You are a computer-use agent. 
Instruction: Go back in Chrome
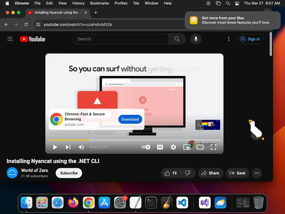coord(6,25)
